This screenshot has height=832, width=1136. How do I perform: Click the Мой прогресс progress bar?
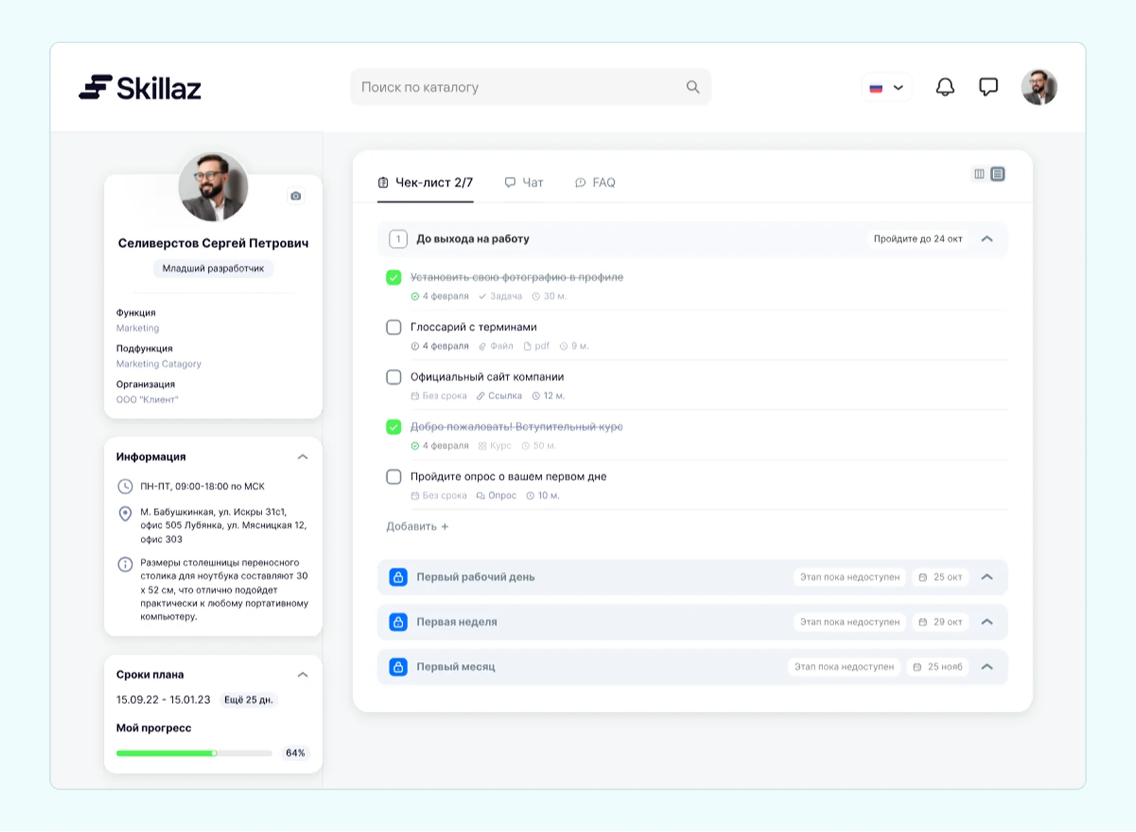coord(194,753)
